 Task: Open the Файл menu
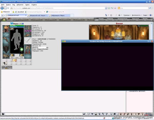pyautogui.click(x=3, y=5)
